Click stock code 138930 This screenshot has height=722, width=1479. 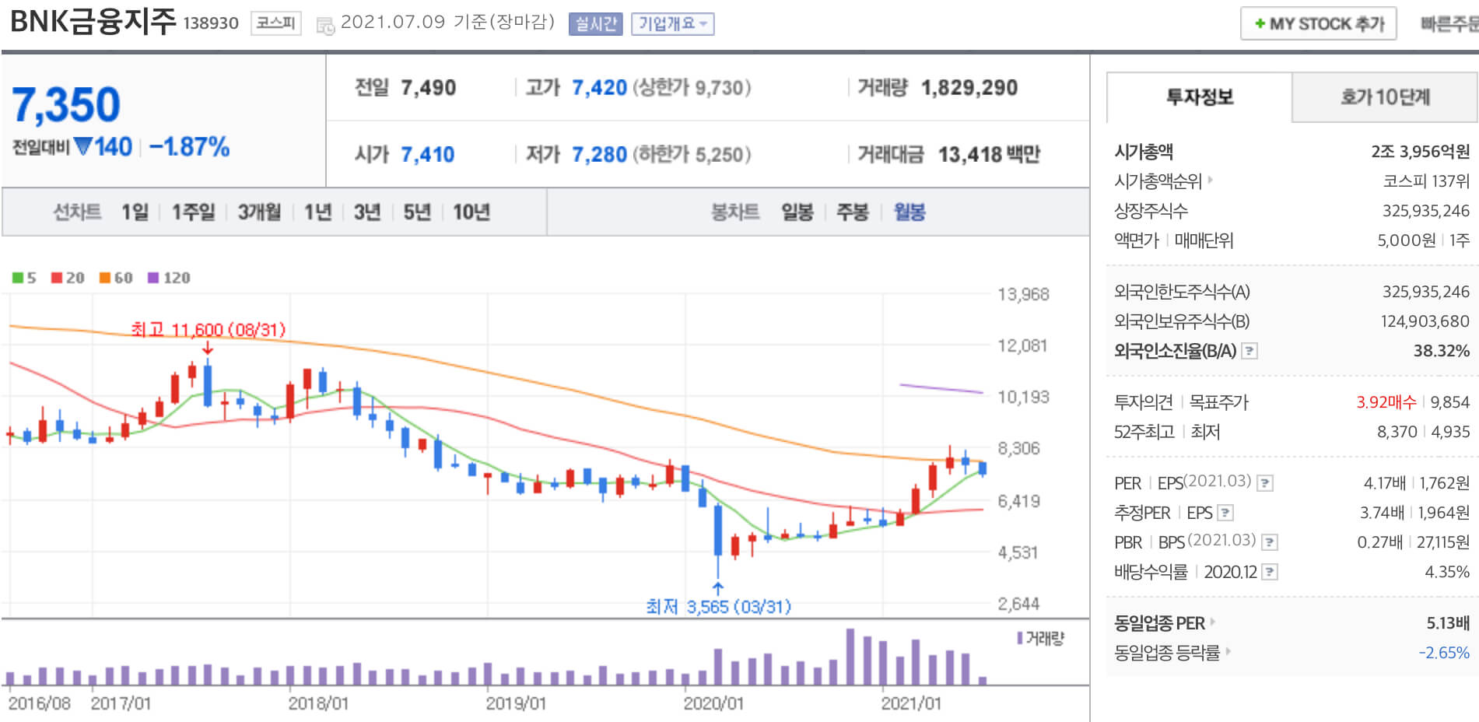211,23
